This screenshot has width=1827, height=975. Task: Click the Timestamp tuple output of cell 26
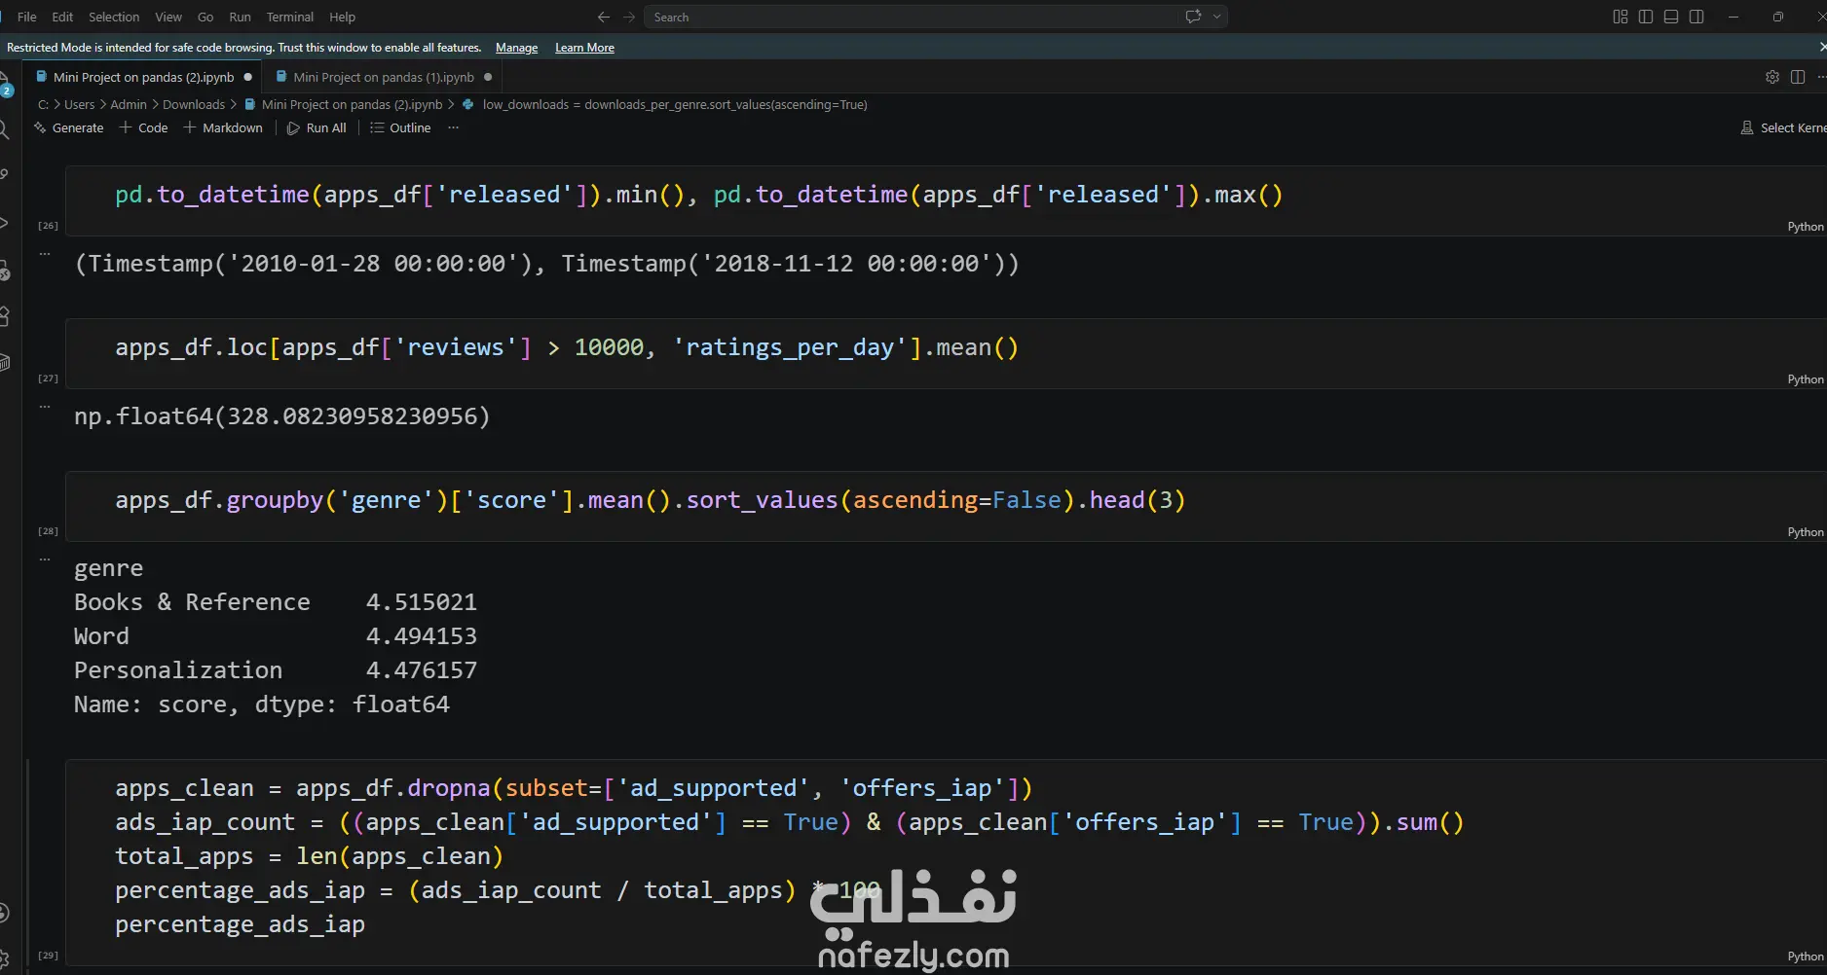coord(547,264)
